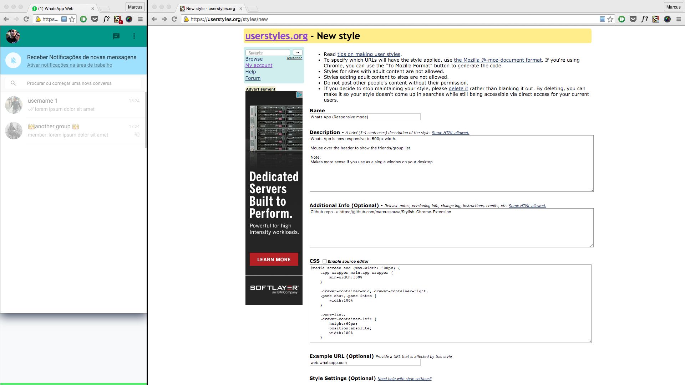Click muted speaker icon on another group chat
The image size is (685, 385).
point(137,135)
